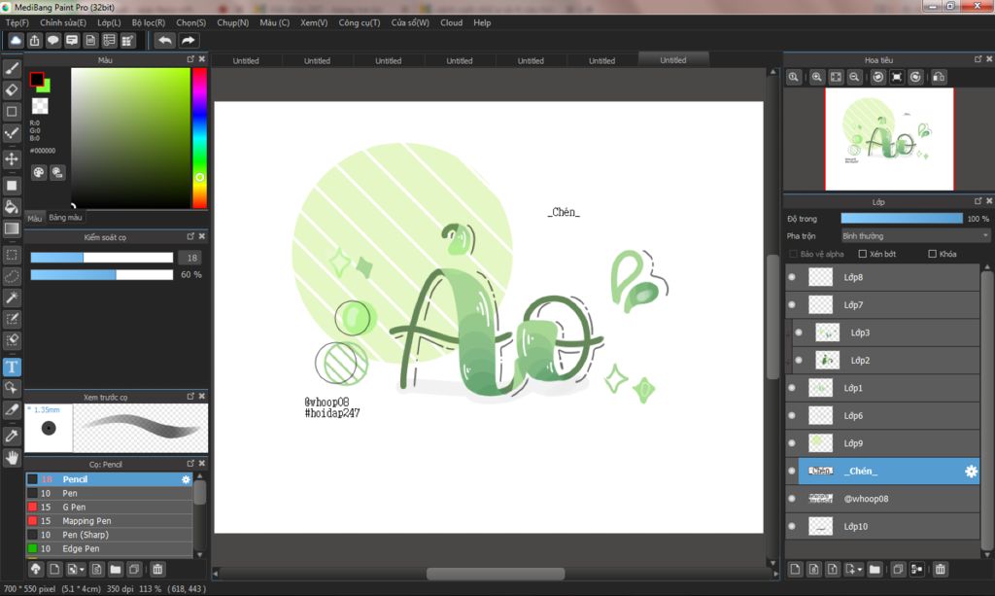Toggle visibility of Lớp10 layer

(792, 526)
